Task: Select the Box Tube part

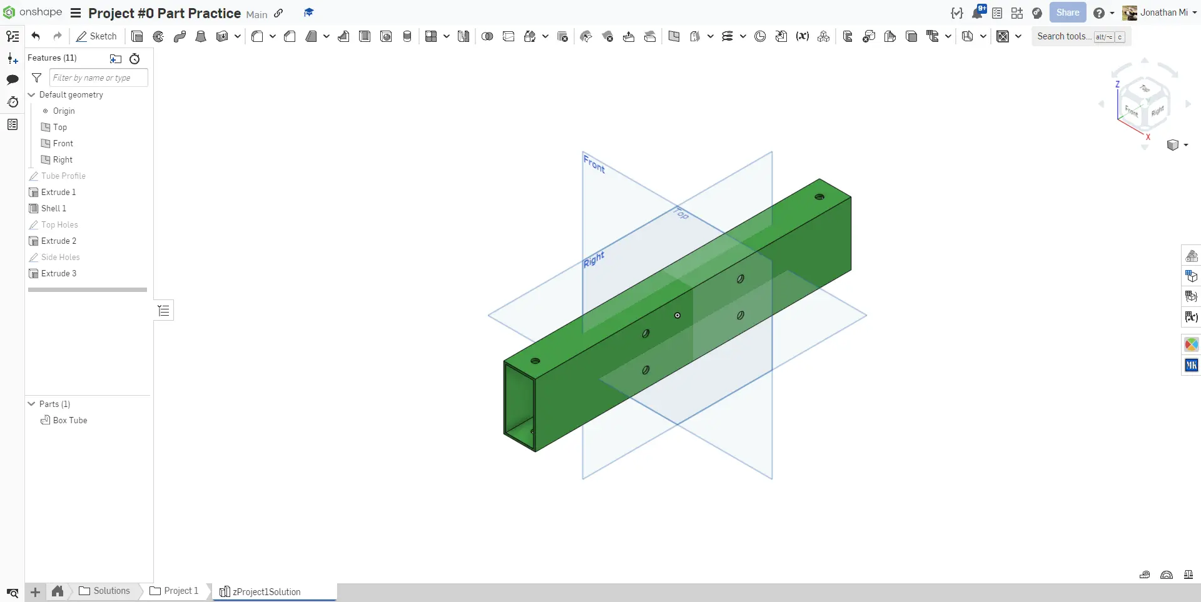Action: 69,420
